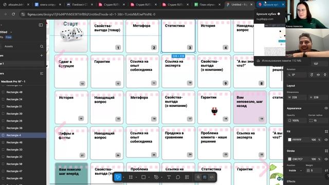Select layer Rectangle 46
Image resolution: width=329 pixels, height=185 pixels.
pyautogui.click(x=14, y=142)
